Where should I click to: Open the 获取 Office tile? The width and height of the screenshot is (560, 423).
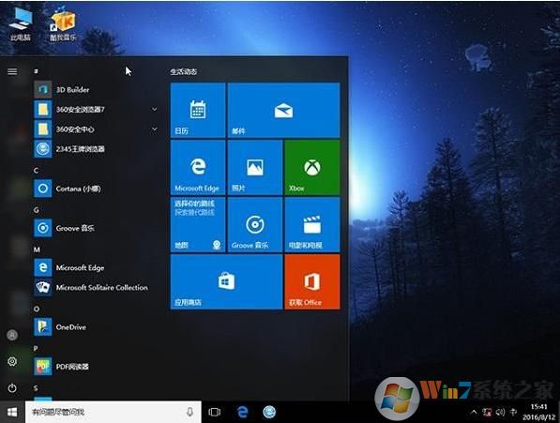[x=312, y=281]
